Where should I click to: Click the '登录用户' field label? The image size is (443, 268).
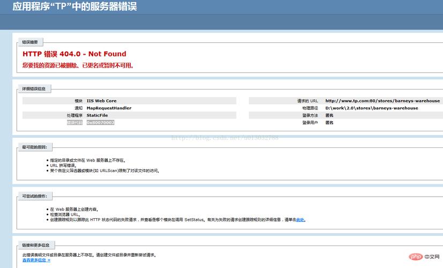click(x=310, y=123)
